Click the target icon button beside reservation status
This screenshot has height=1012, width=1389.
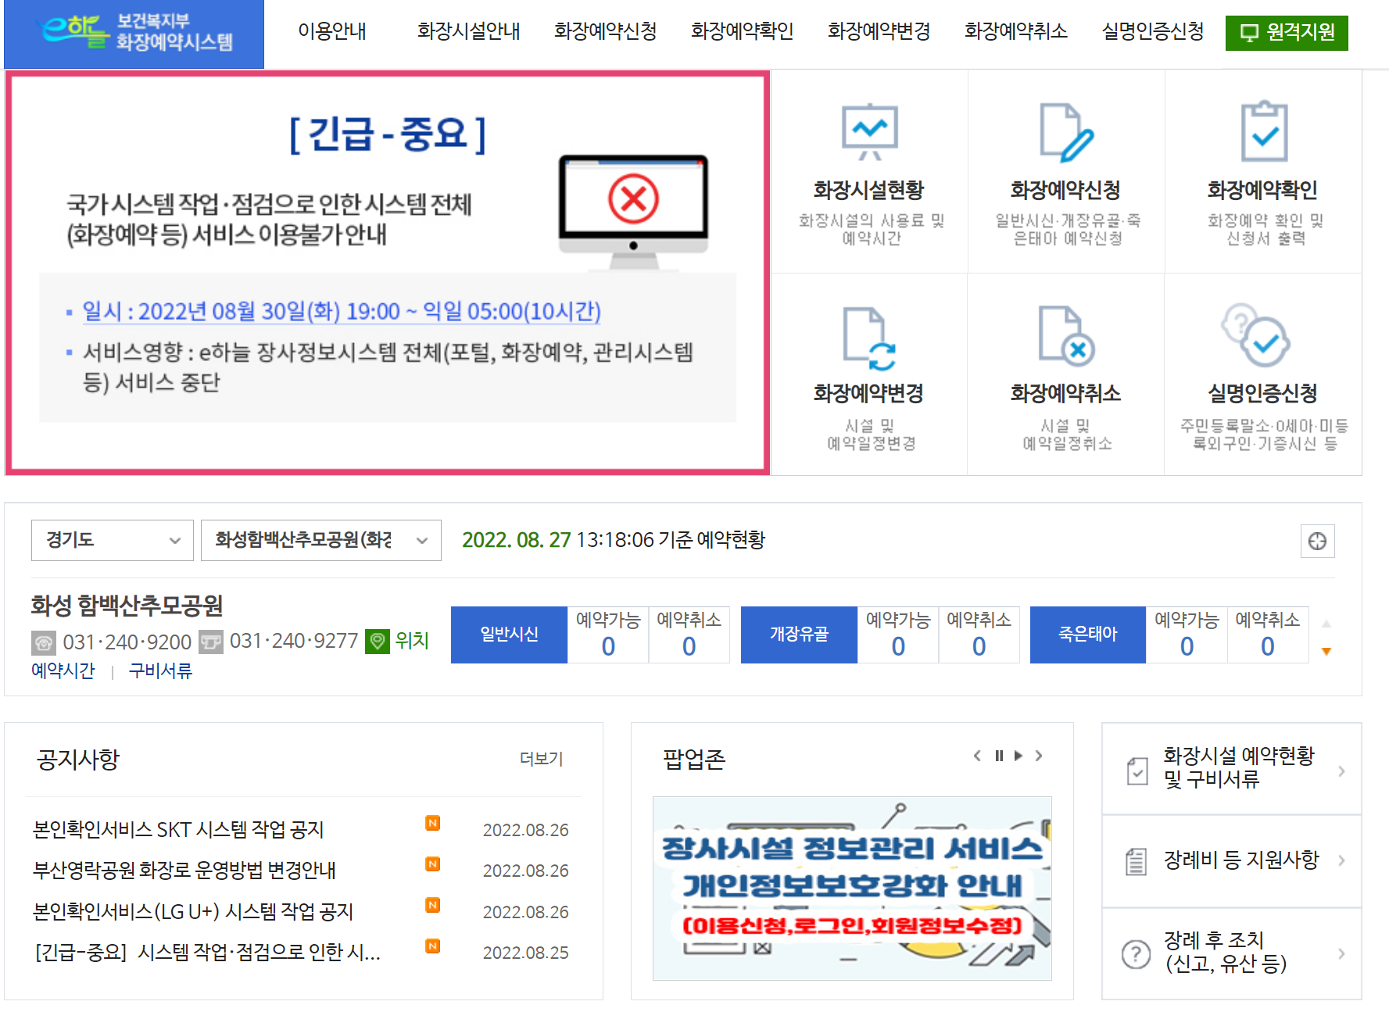coord(1317,541)
